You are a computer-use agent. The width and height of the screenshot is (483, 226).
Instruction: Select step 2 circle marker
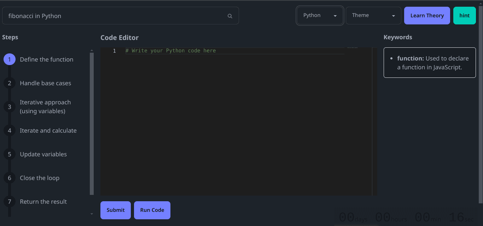point(10,83)
